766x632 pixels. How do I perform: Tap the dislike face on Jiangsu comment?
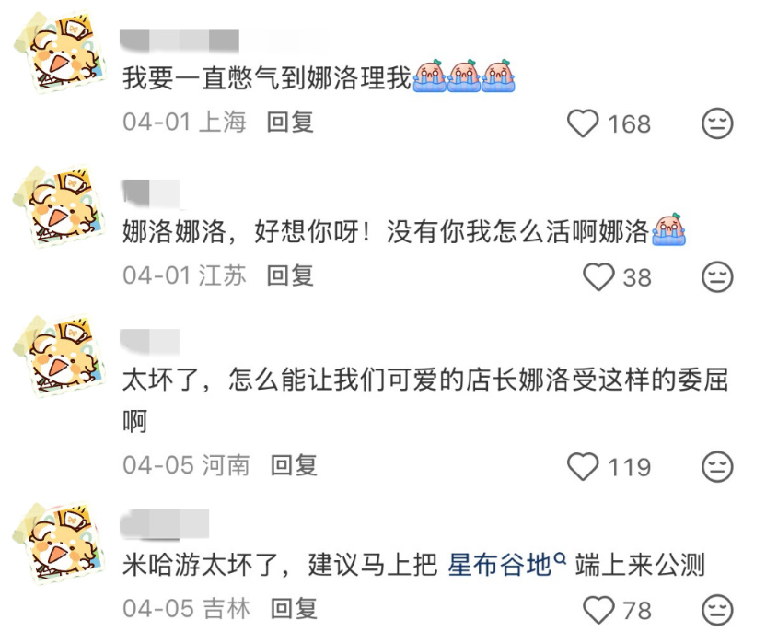717,277
